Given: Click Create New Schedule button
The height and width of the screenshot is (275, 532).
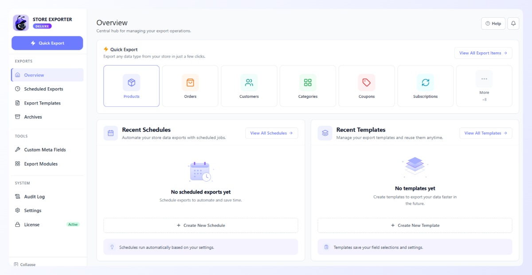Looking at the screenshot, I should [201, 225].
